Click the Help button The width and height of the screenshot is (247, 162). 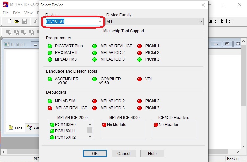(x=152, y=153)
